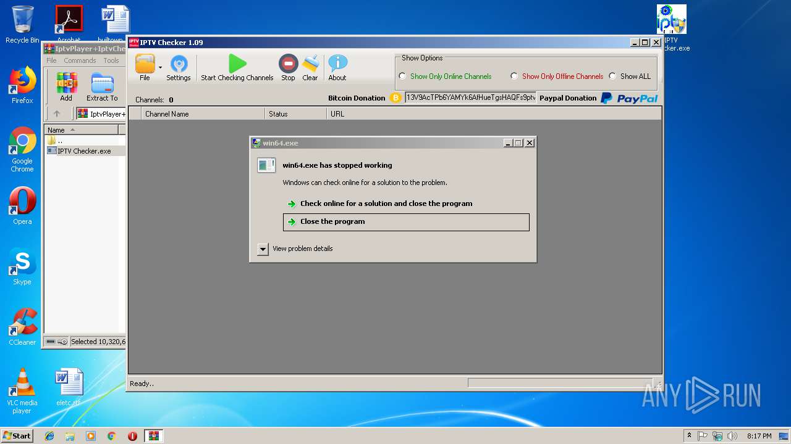Open the Google Chrome desktop shortcut
This screenshot has width=791, height=444.
pos(22,149)
